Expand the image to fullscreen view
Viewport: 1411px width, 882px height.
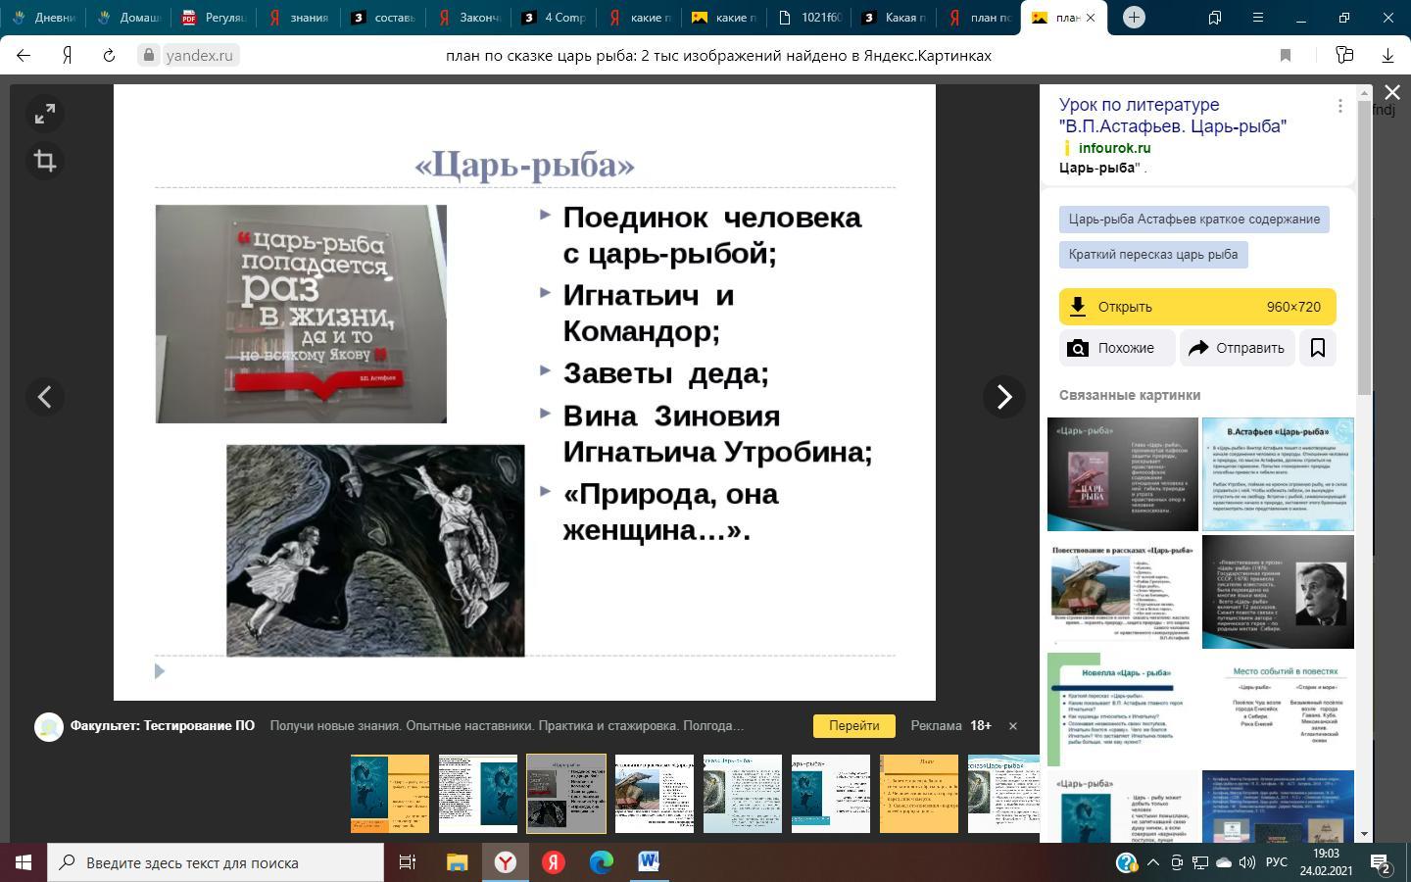[x=45, y=115]
